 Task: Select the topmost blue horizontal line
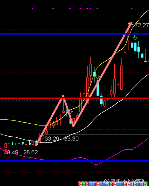tap(74, 34)
